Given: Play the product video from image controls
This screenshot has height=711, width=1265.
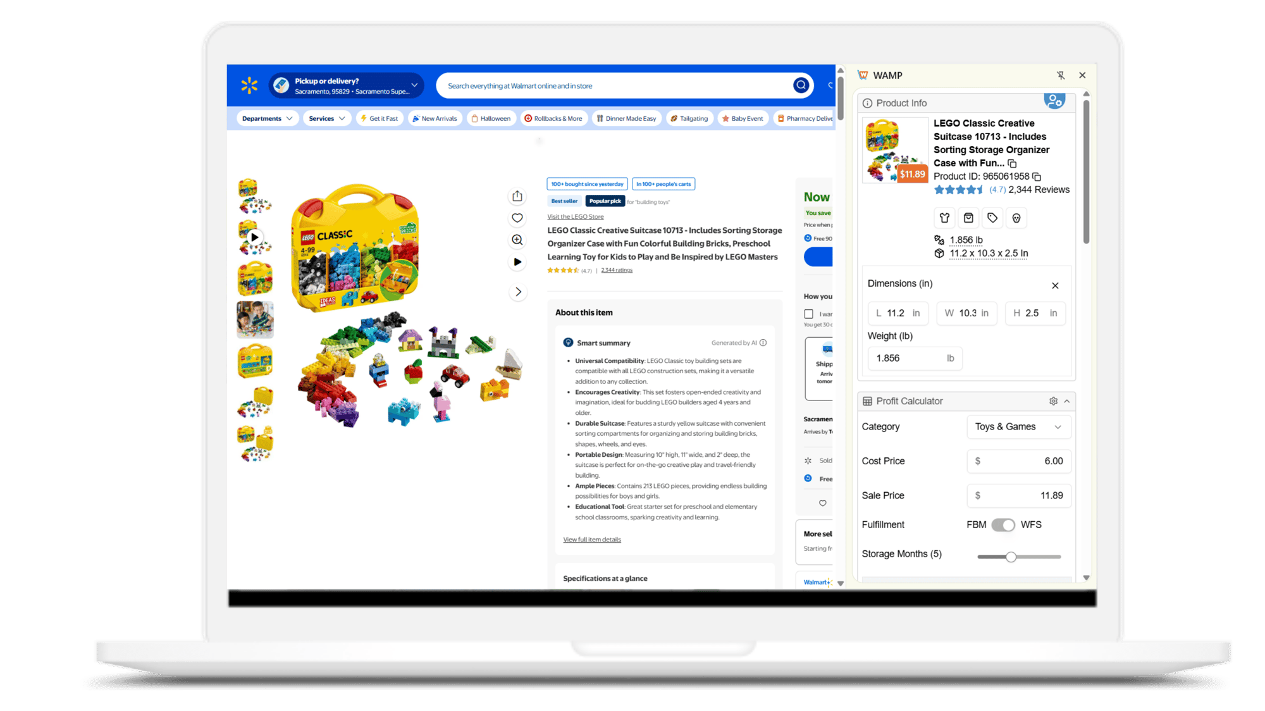Looking at the screenshot, I should (x=517, y=262).
